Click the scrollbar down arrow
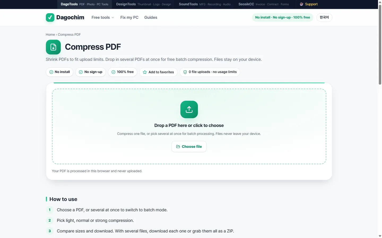Screen dimensions: 382x238 click(x=380, y=236)
